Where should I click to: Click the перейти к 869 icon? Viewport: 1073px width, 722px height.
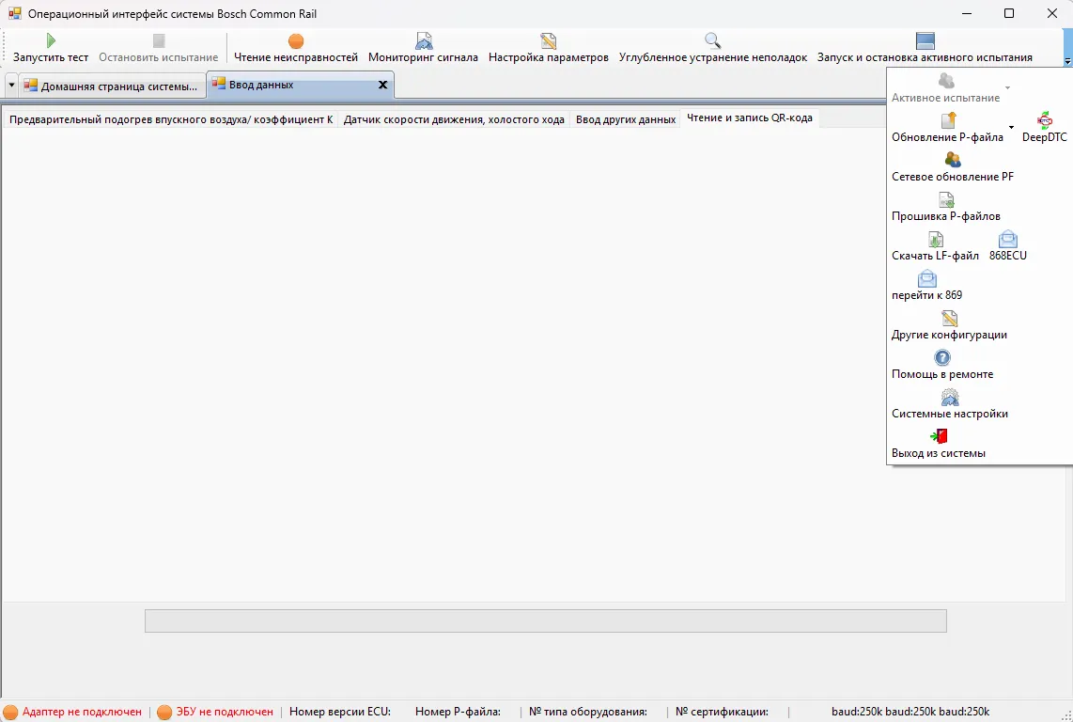(x=927, y=279)
